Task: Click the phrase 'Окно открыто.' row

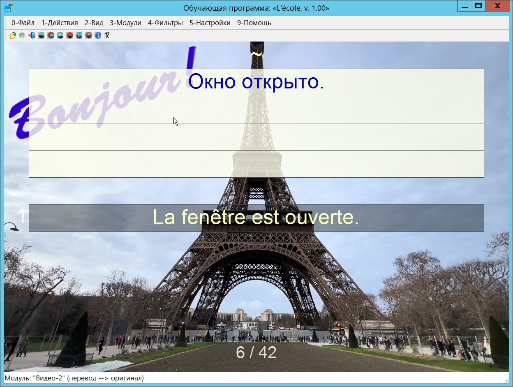Action: click(256, 82)
